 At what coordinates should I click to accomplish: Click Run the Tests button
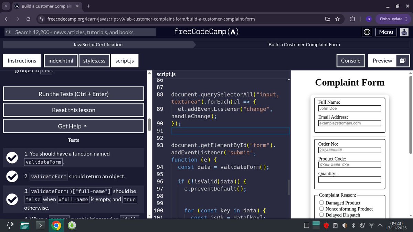point(74,94)
